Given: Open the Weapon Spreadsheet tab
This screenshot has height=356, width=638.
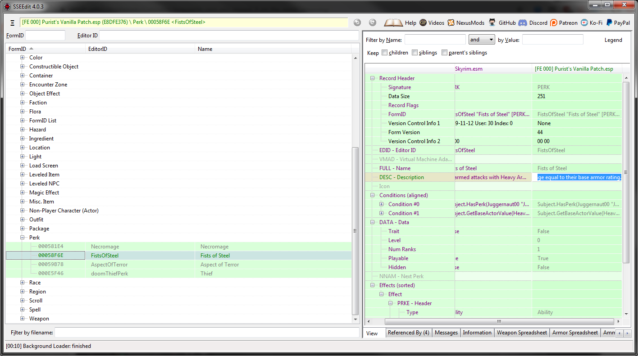Looking at the screenshot, I should point(521,333).
